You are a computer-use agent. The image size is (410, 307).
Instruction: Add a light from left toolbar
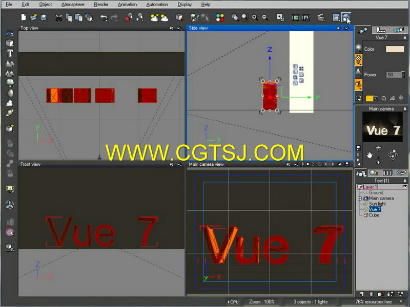pos(10,189)
